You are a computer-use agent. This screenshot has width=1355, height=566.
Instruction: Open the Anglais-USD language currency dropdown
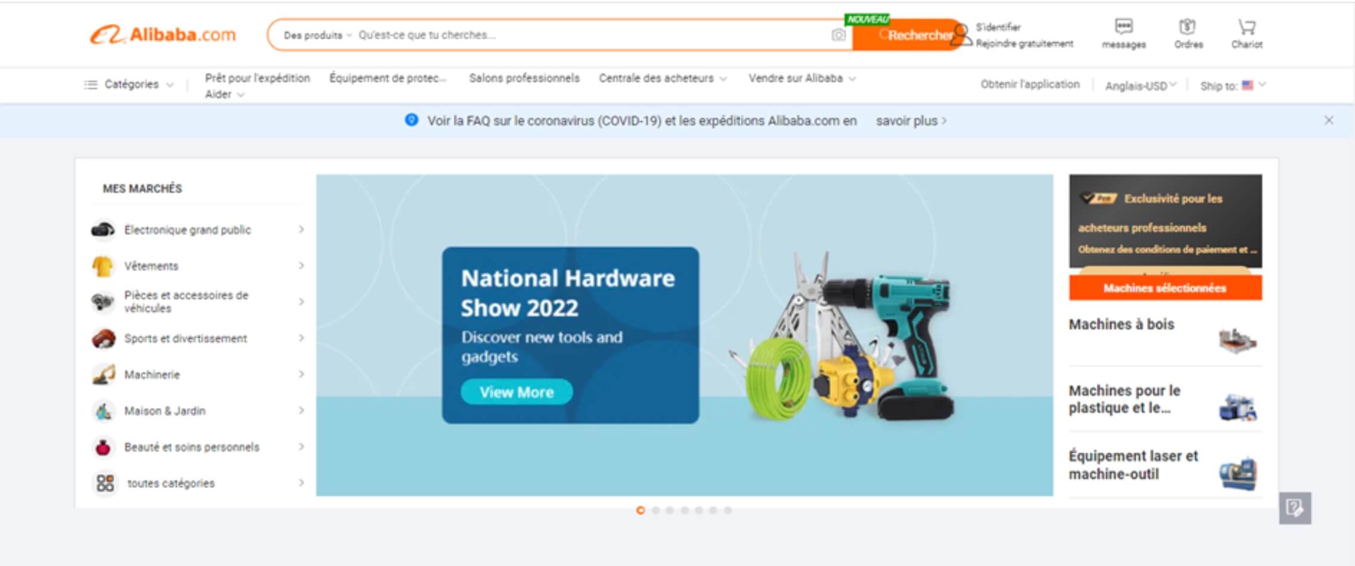click(1140, 86)
